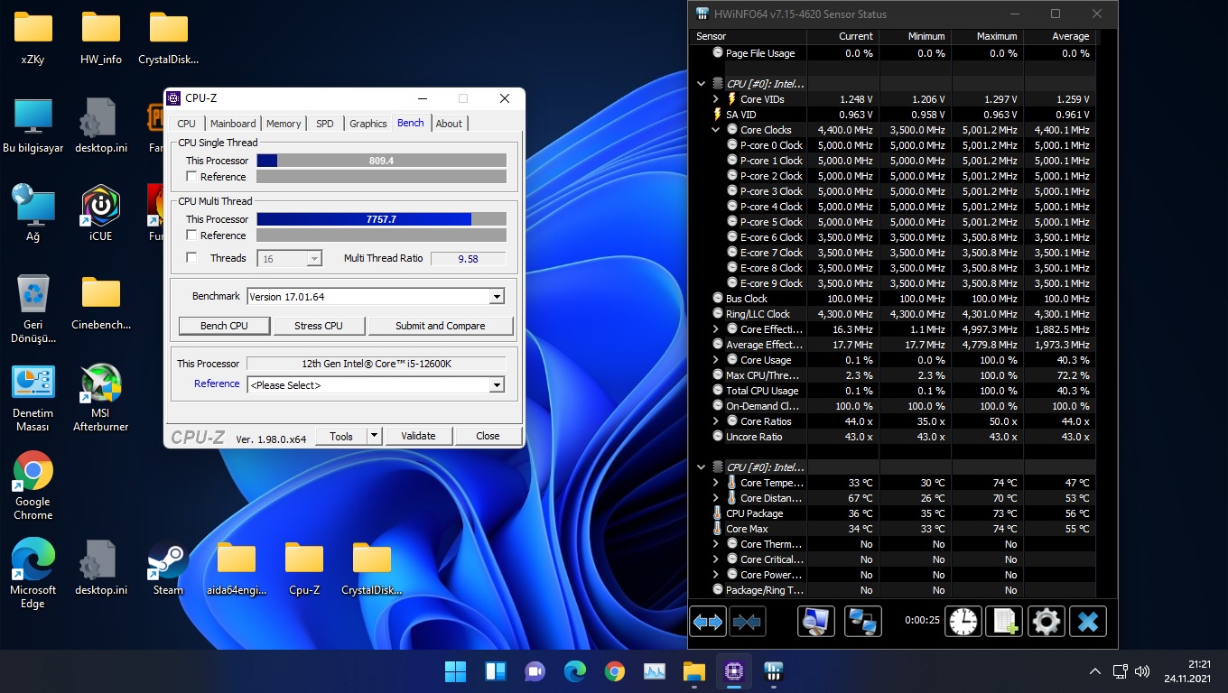Image resolution: width=1228 pixels, height=693 pixels.
Task: Enable Reference checkbox under CPU Multi Thread
Action: pos(191,236)
